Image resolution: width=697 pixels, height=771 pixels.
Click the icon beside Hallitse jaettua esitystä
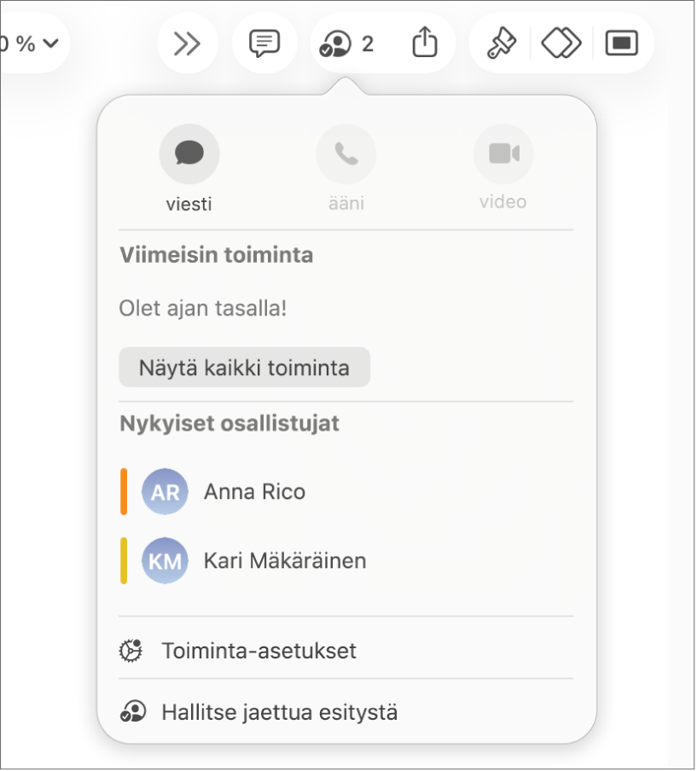pos(133,711)
